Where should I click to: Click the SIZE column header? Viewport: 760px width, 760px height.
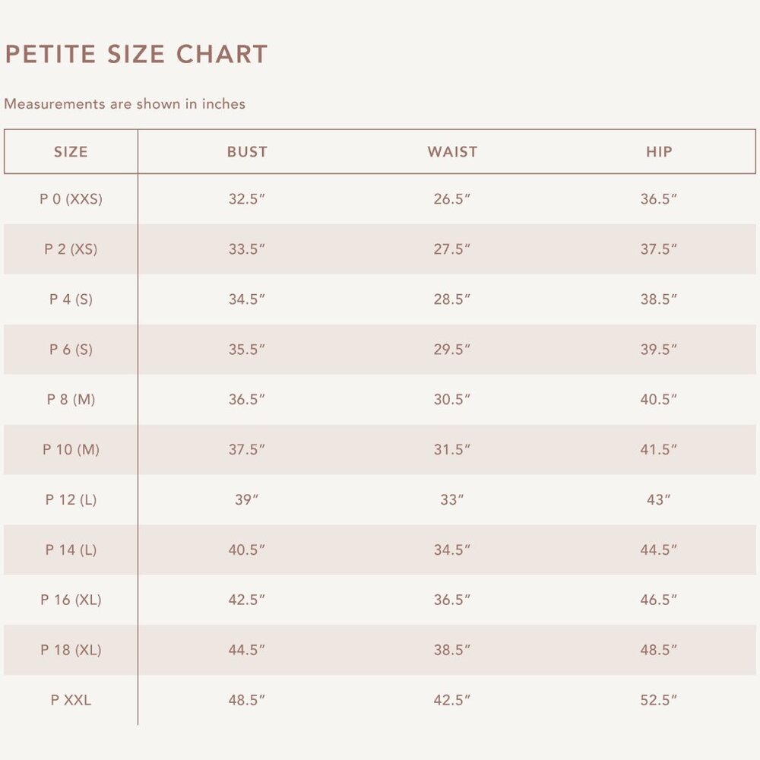point(71,152)
